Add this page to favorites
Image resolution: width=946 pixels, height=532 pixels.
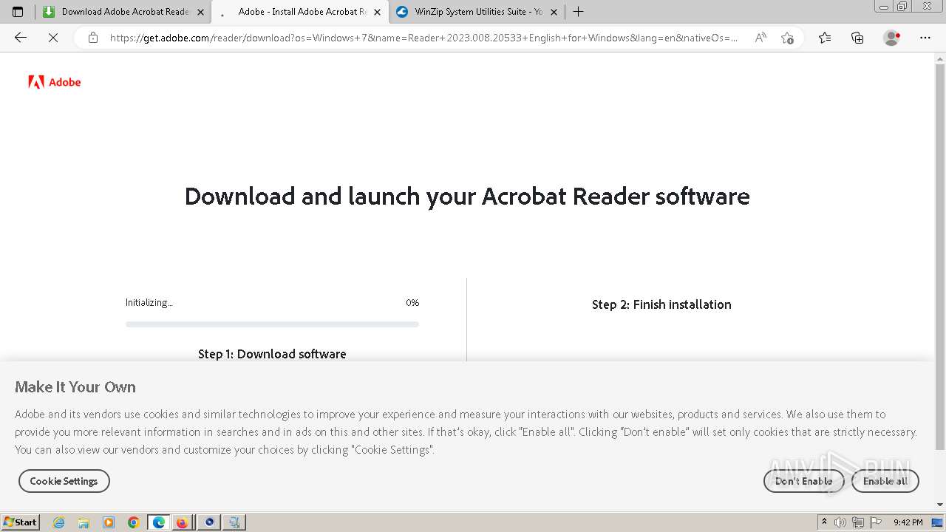pyautogui.click(x=787, y=38)
